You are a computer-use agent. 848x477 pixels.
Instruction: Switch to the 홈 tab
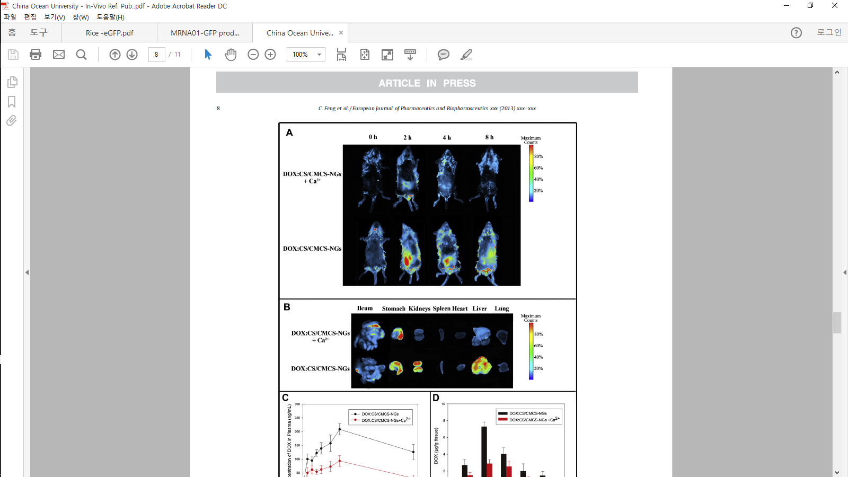tap(12, 33)
